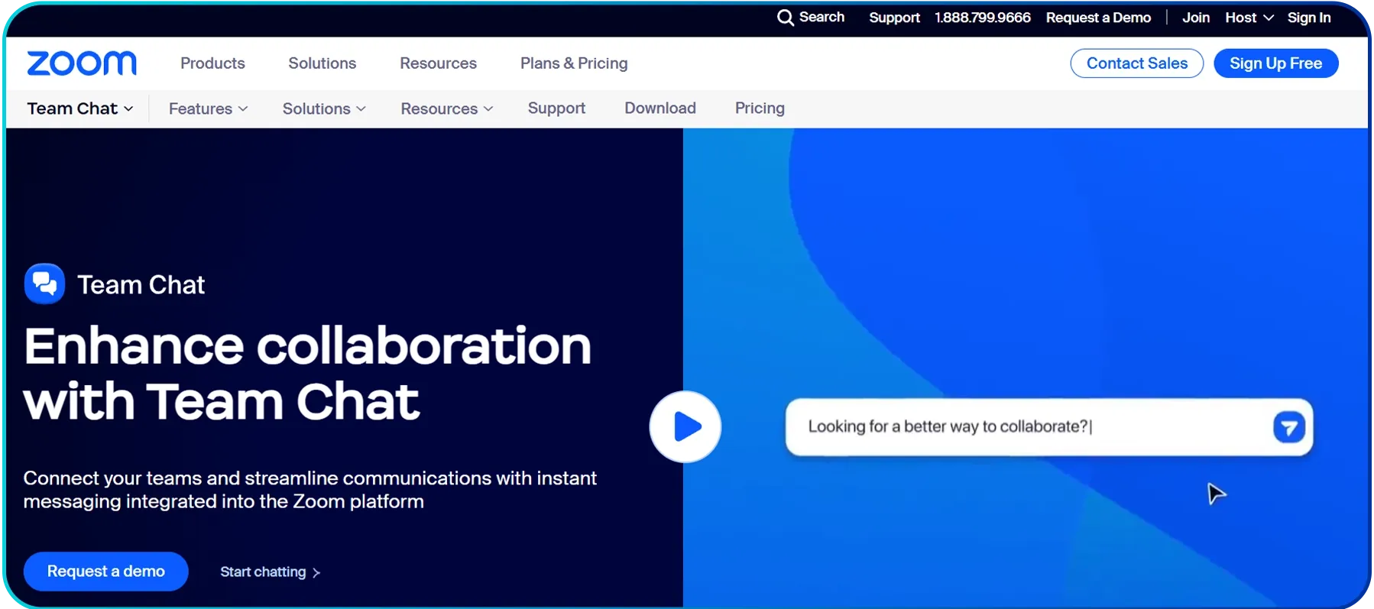
Task: Click the Search text in top bar
Action: (x=821, y=17)
